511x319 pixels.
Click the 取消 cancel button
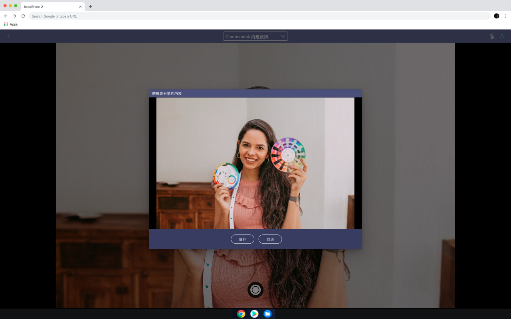(x=270, y=239)
